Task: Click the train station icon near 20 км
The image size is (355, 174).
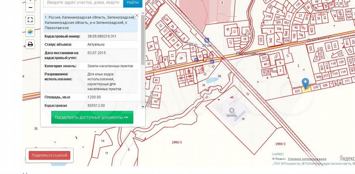Action: [206, 40]
